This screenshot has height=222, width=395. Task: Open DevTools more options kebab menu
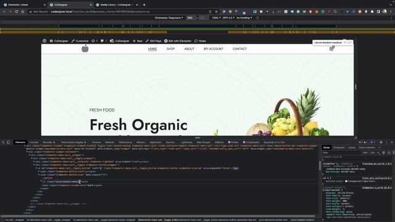(386, 142)
